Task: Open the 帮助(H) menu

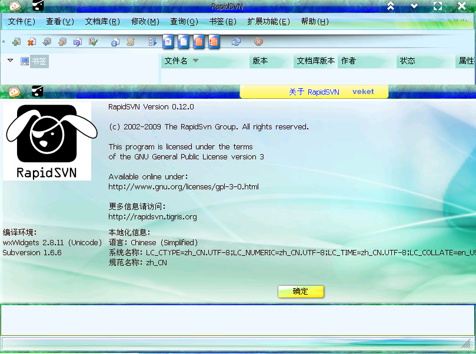Action: coord(315,22)
